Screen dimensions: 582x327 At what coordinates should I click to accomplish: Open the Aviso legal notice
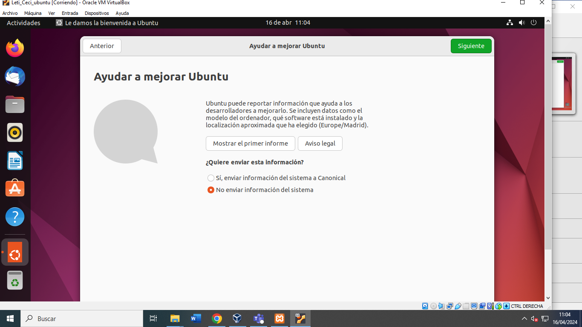point(320,143)
